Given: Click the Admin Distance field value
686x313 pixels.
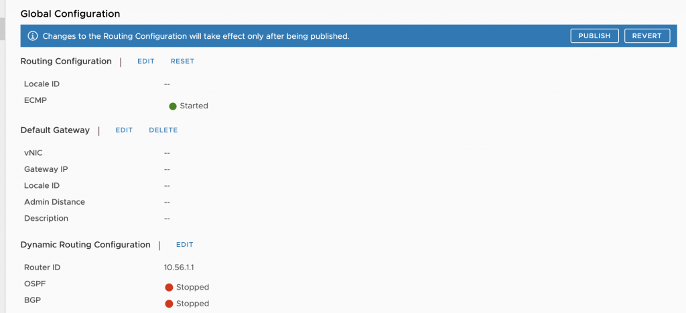Looking at the screenshot, I should click(167, 202).
